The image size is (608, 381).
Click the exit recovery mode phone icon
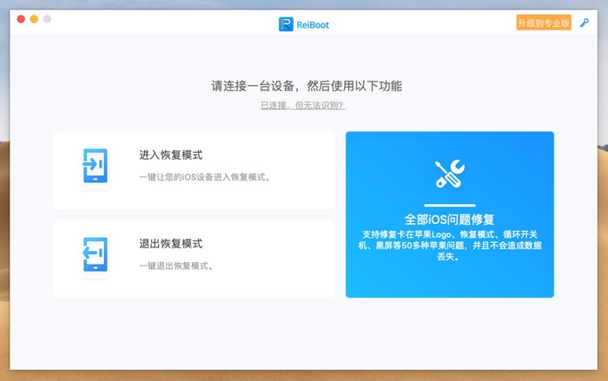[95, 254]
